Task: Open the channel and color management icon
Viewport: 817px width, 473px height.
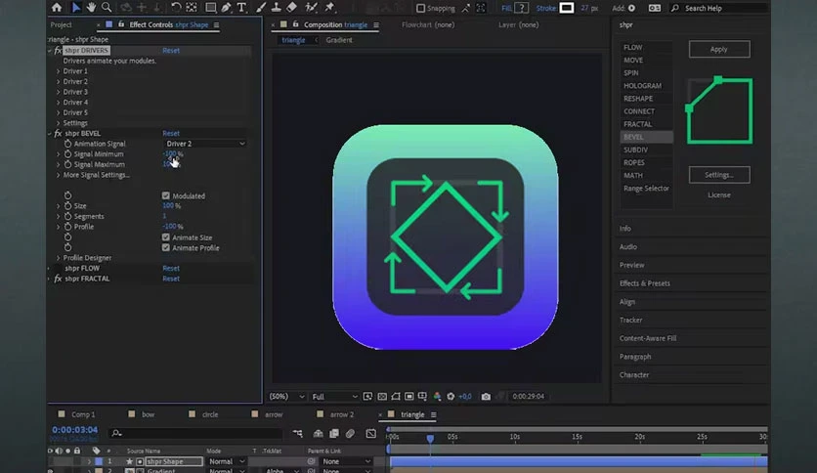Action: click(x=437, y=397)
